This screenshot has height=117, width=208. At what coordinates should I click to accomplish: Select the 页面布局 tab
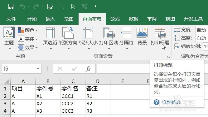coord(92,19)
